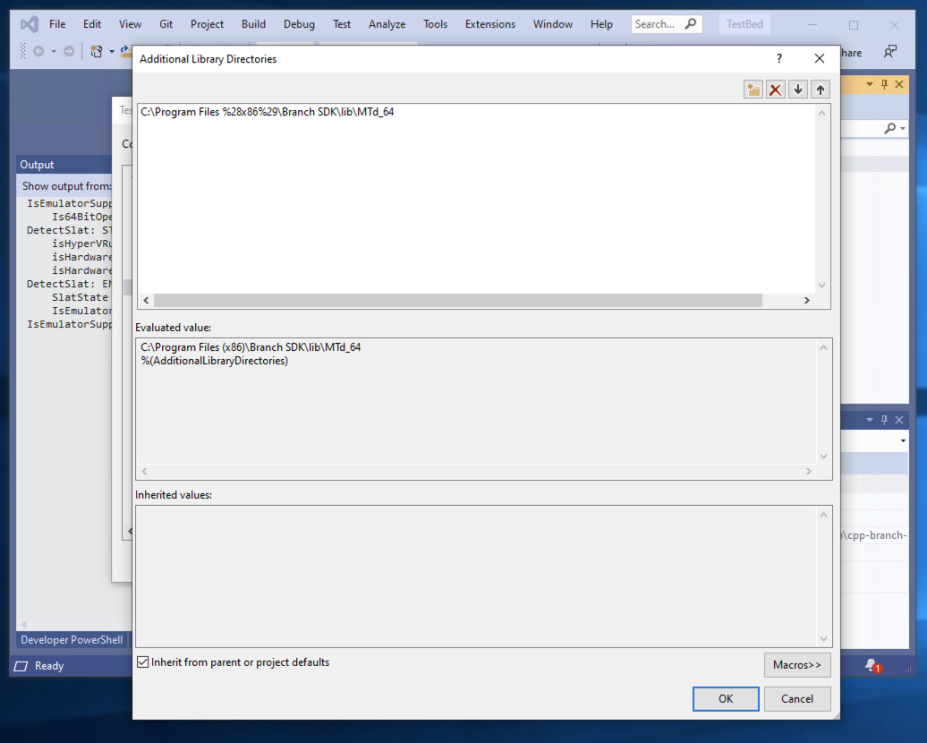Open the Analyze menu
Screen dimensions: 927x743
(x=387, y=24)
